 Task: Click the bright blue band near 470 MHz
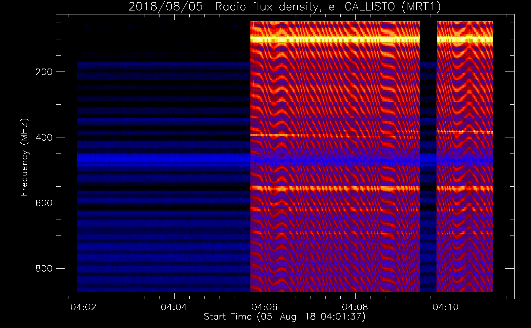point(285,159)
